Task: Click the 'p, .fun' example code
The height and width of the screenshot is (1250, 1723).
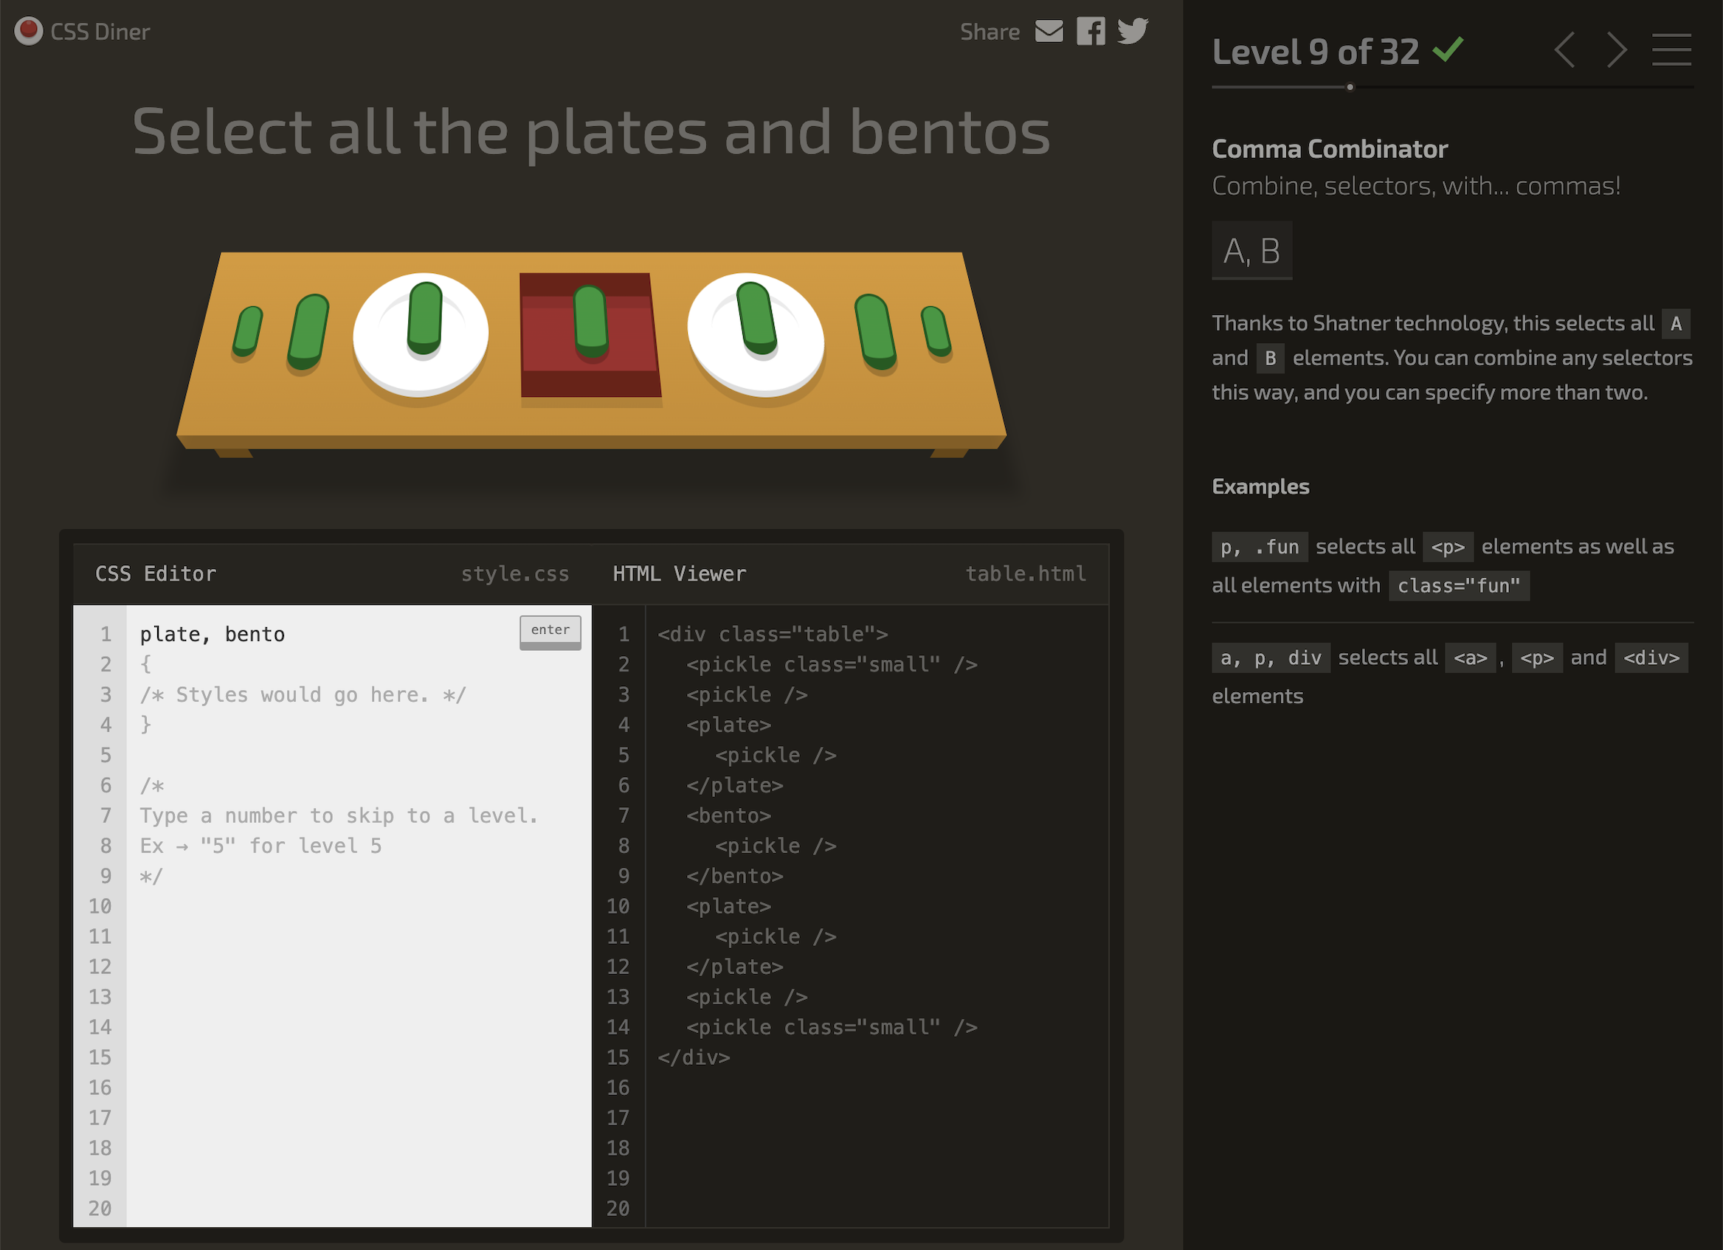Action: pyautogui.click(x=1260, y=546)
